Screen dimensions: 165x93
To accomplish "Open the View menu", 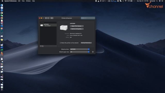I will (x=23, y=1).
